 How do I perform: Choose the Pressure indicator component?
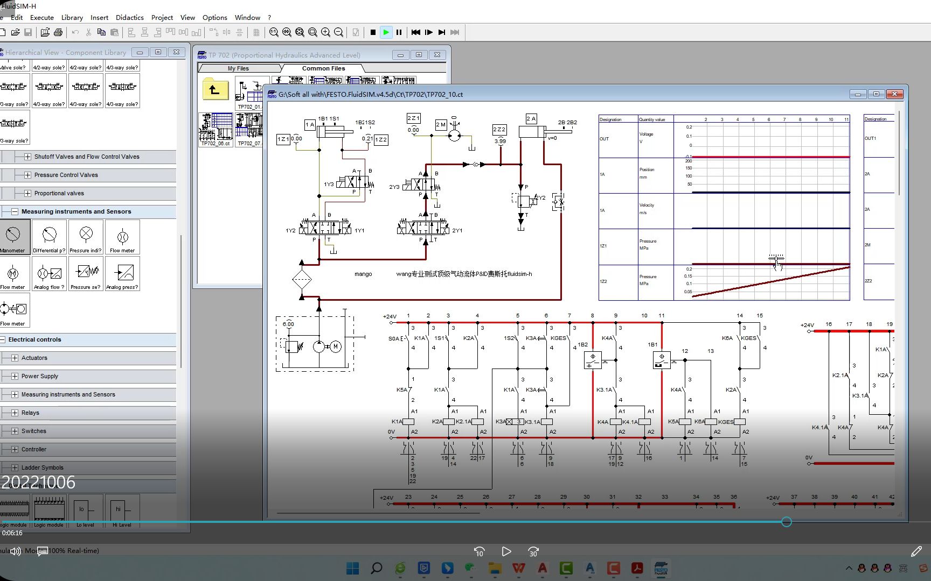tap(86, 237)
